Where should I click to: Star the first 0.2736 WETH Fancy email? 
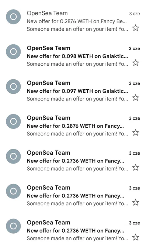pyautogui.click(x=136, y=168)
